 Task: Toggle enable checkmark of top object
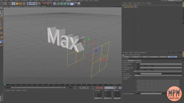(x=137, y=5)
